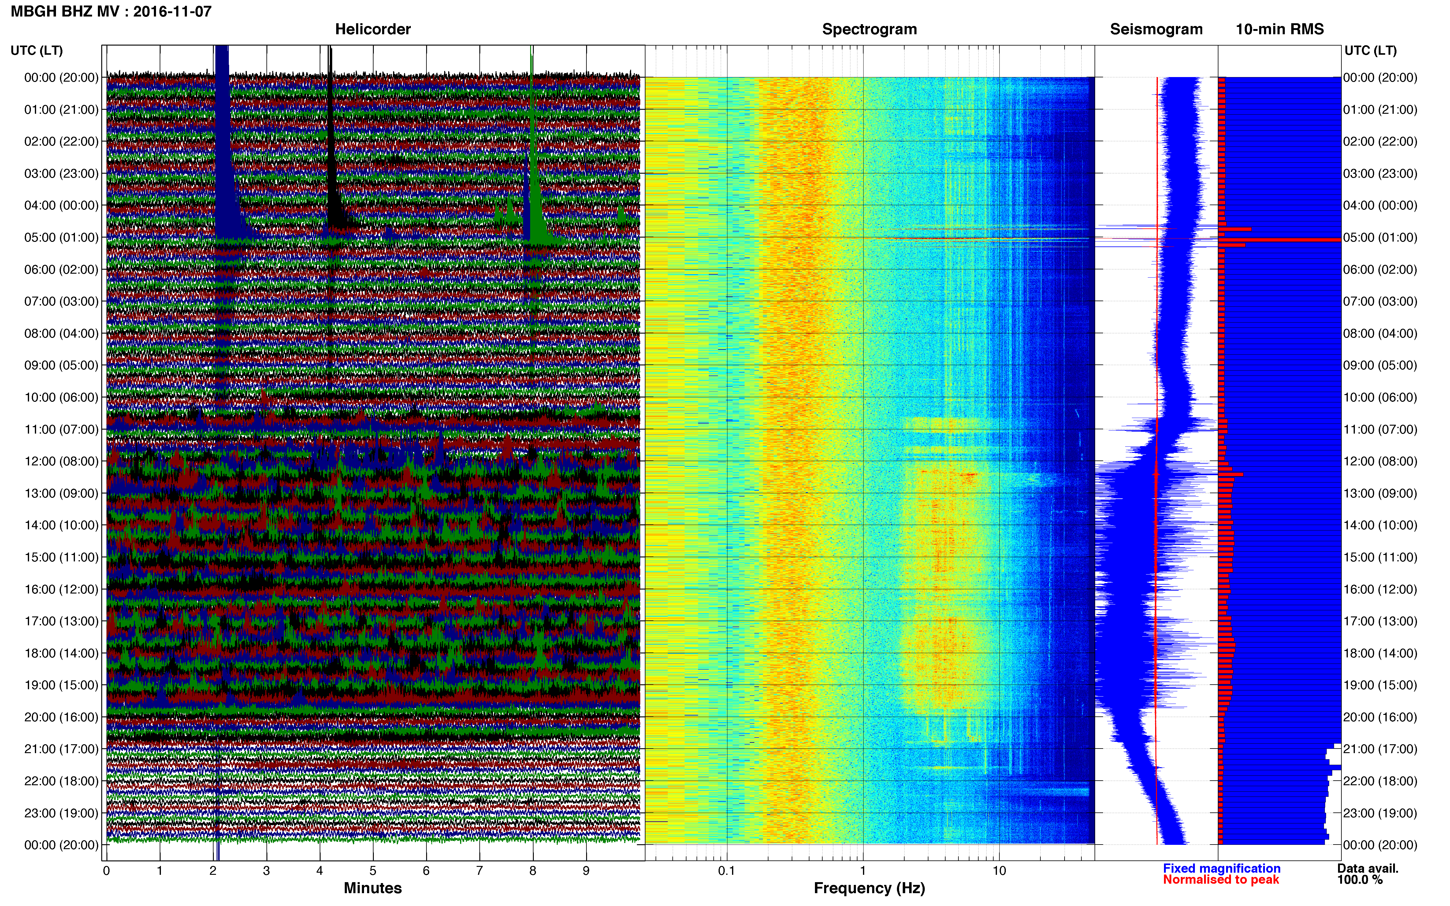Click the '0' minutes tick label

106,871
